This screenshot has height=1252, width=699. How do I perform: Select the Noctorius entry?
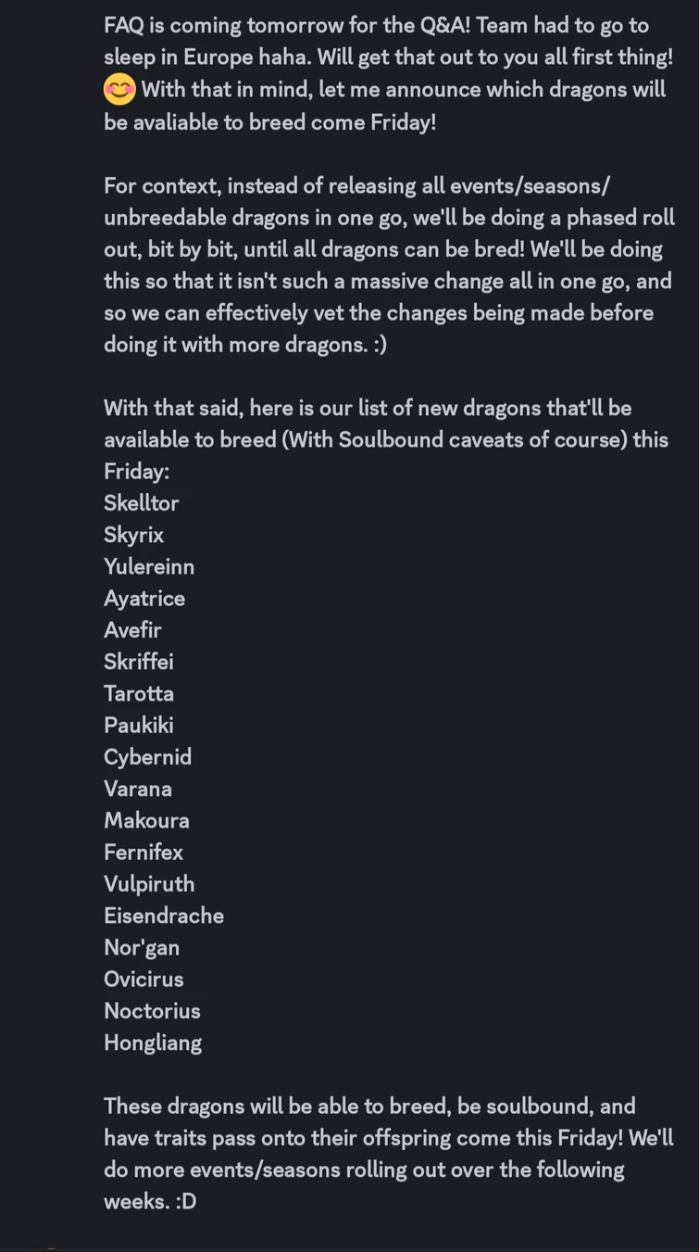[152, 1011]
